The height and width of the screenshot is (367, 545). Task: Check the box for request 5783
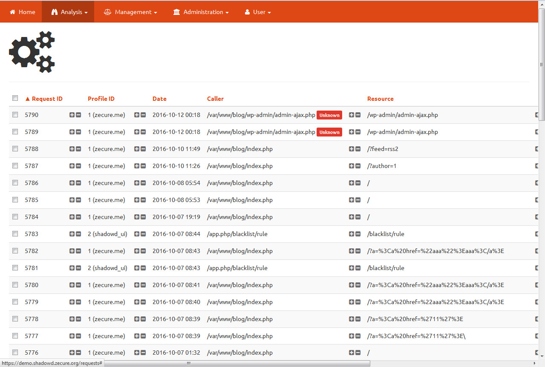[15, 234]
